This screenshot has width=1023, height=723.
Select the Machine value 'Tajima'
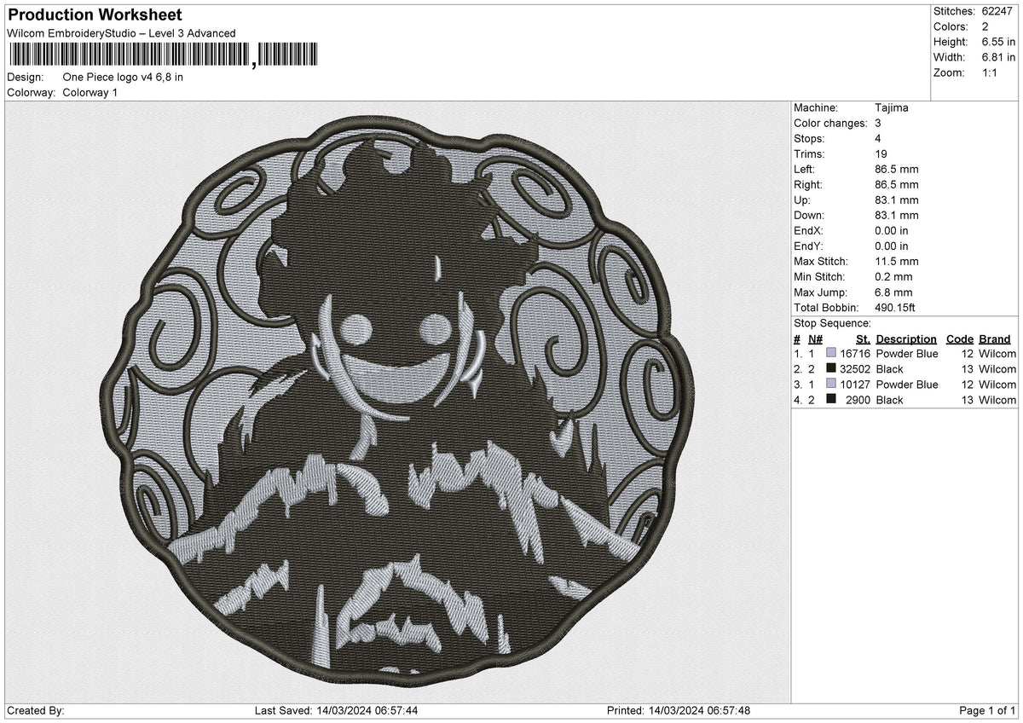892,108
